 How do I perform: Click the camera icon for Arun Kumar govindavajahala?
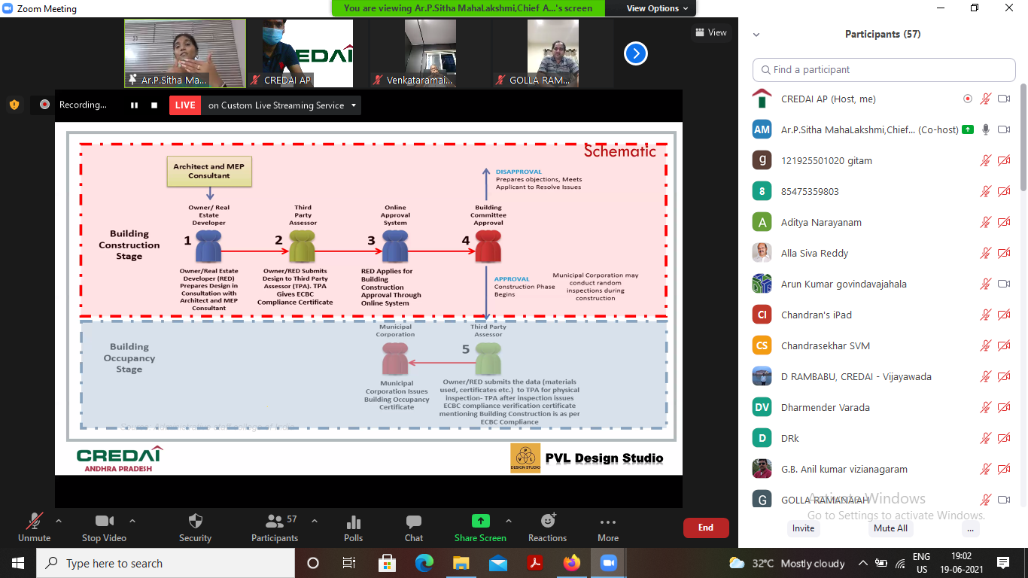pyautogui.click(x=1004, y=284)
